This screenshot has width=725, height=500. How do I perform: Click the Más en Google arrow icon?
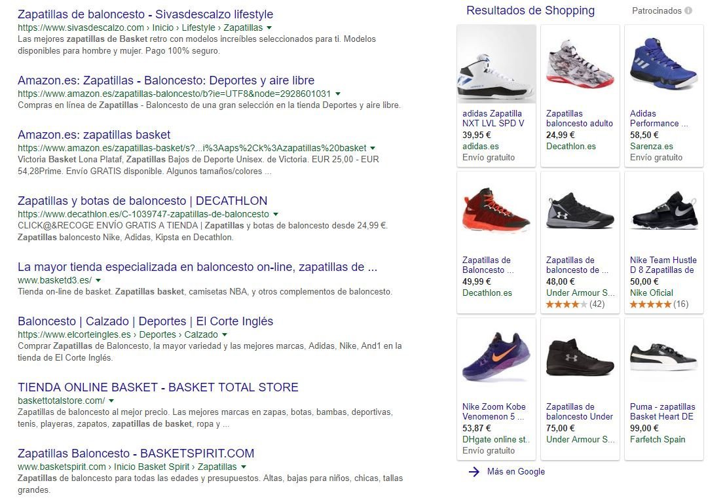(474, 472)
